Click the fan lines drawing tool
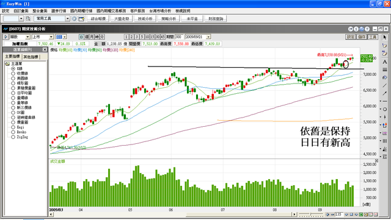Viewport: 391px width, 220px height. (x=385, y=149)
